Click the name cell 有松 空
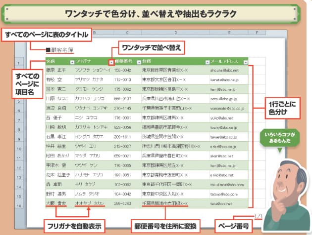Screen dimensions: 312x235 pyautogui.click(x=60, y=79)
